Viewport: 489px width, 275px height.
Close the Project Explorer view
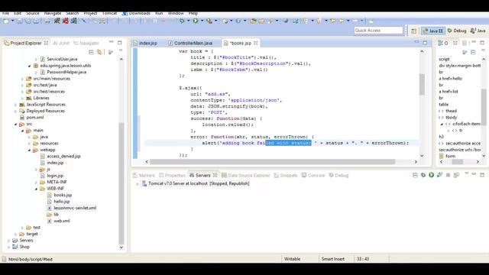[46, 43]
